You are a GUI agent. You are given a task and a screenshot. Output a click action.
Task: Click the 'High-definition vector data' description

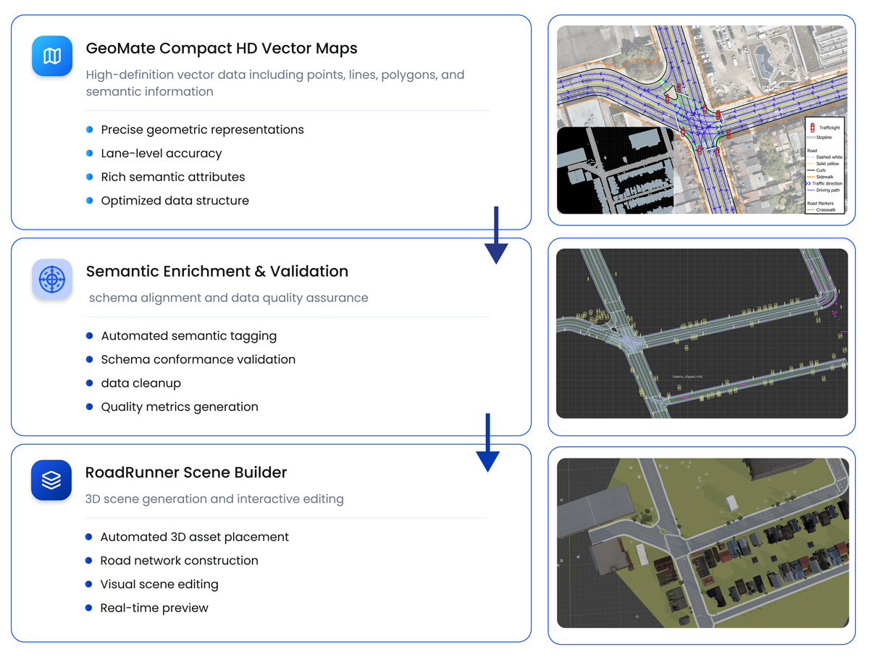pos(275,83)
